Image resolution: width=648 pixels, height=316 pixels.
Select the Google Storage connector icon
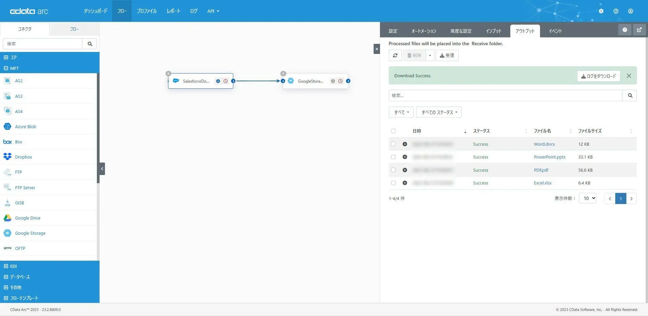coord(7,233)
